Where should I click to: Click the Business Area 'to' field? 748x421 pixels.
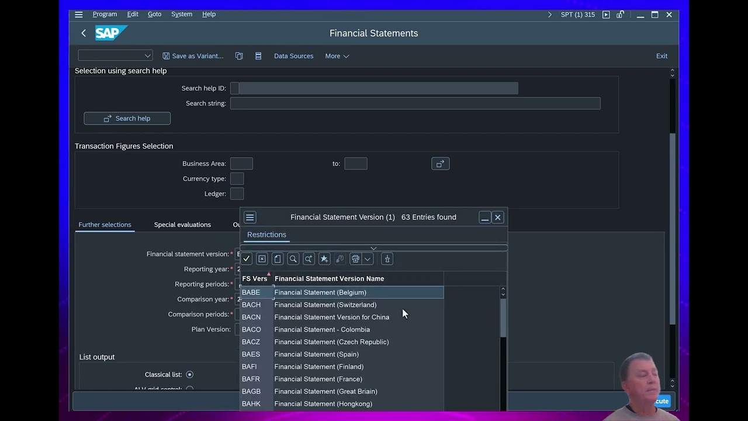pos(356,164)
